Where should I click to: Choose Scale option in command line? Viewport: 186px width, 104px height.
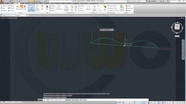click(81, 100)
